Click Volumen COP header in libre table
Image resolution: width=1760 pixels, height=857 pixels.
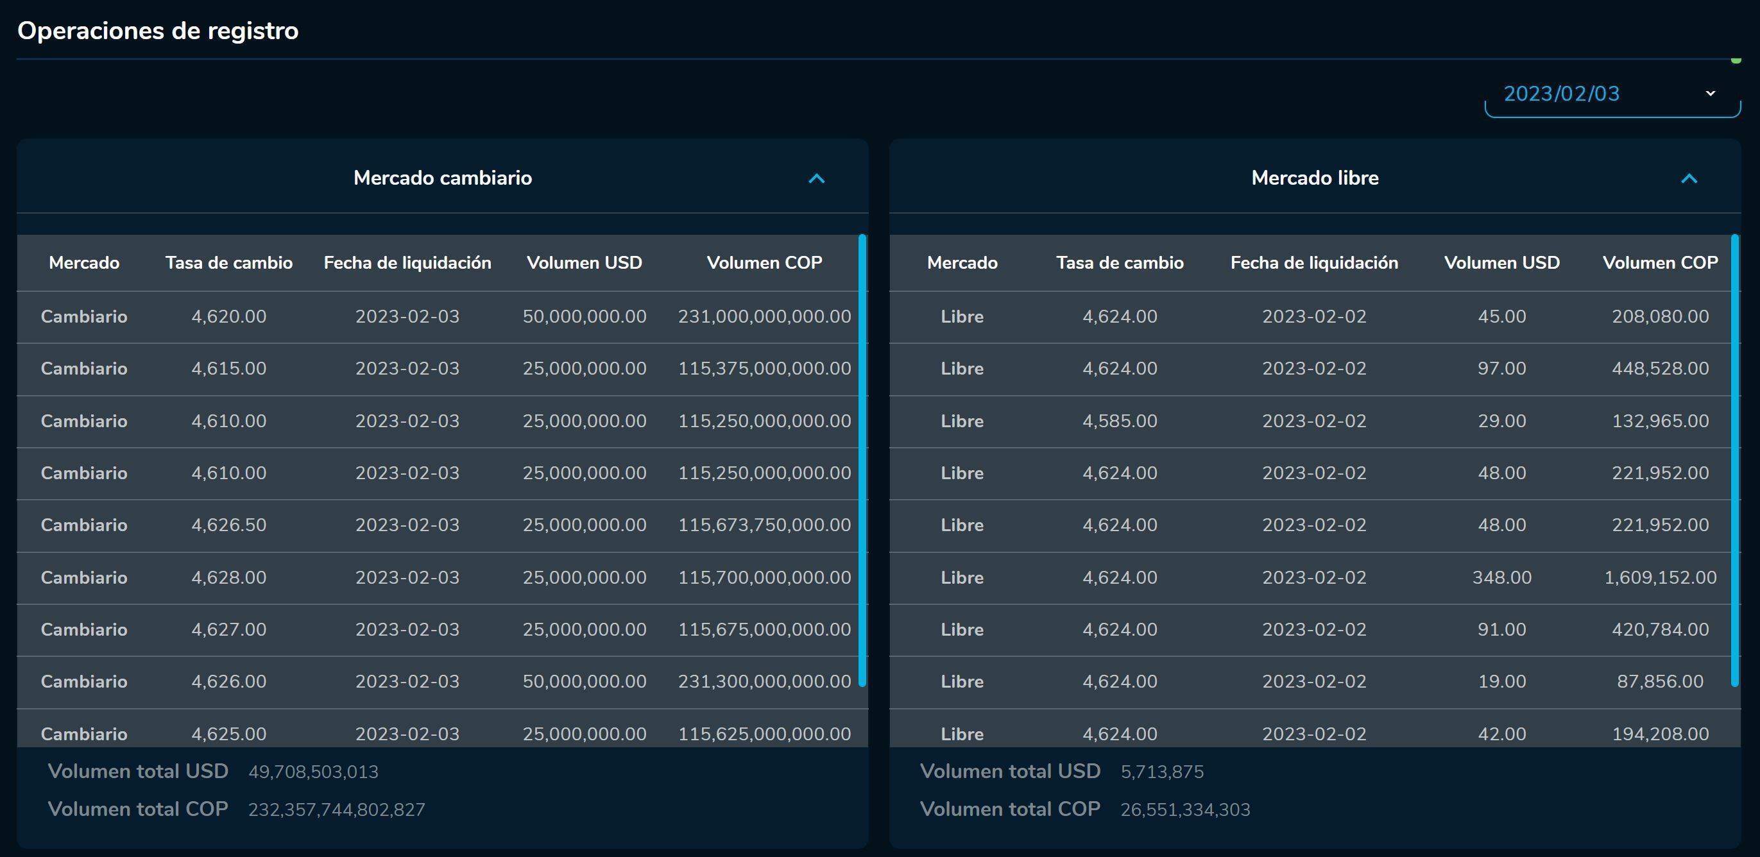coord(1659,263)
